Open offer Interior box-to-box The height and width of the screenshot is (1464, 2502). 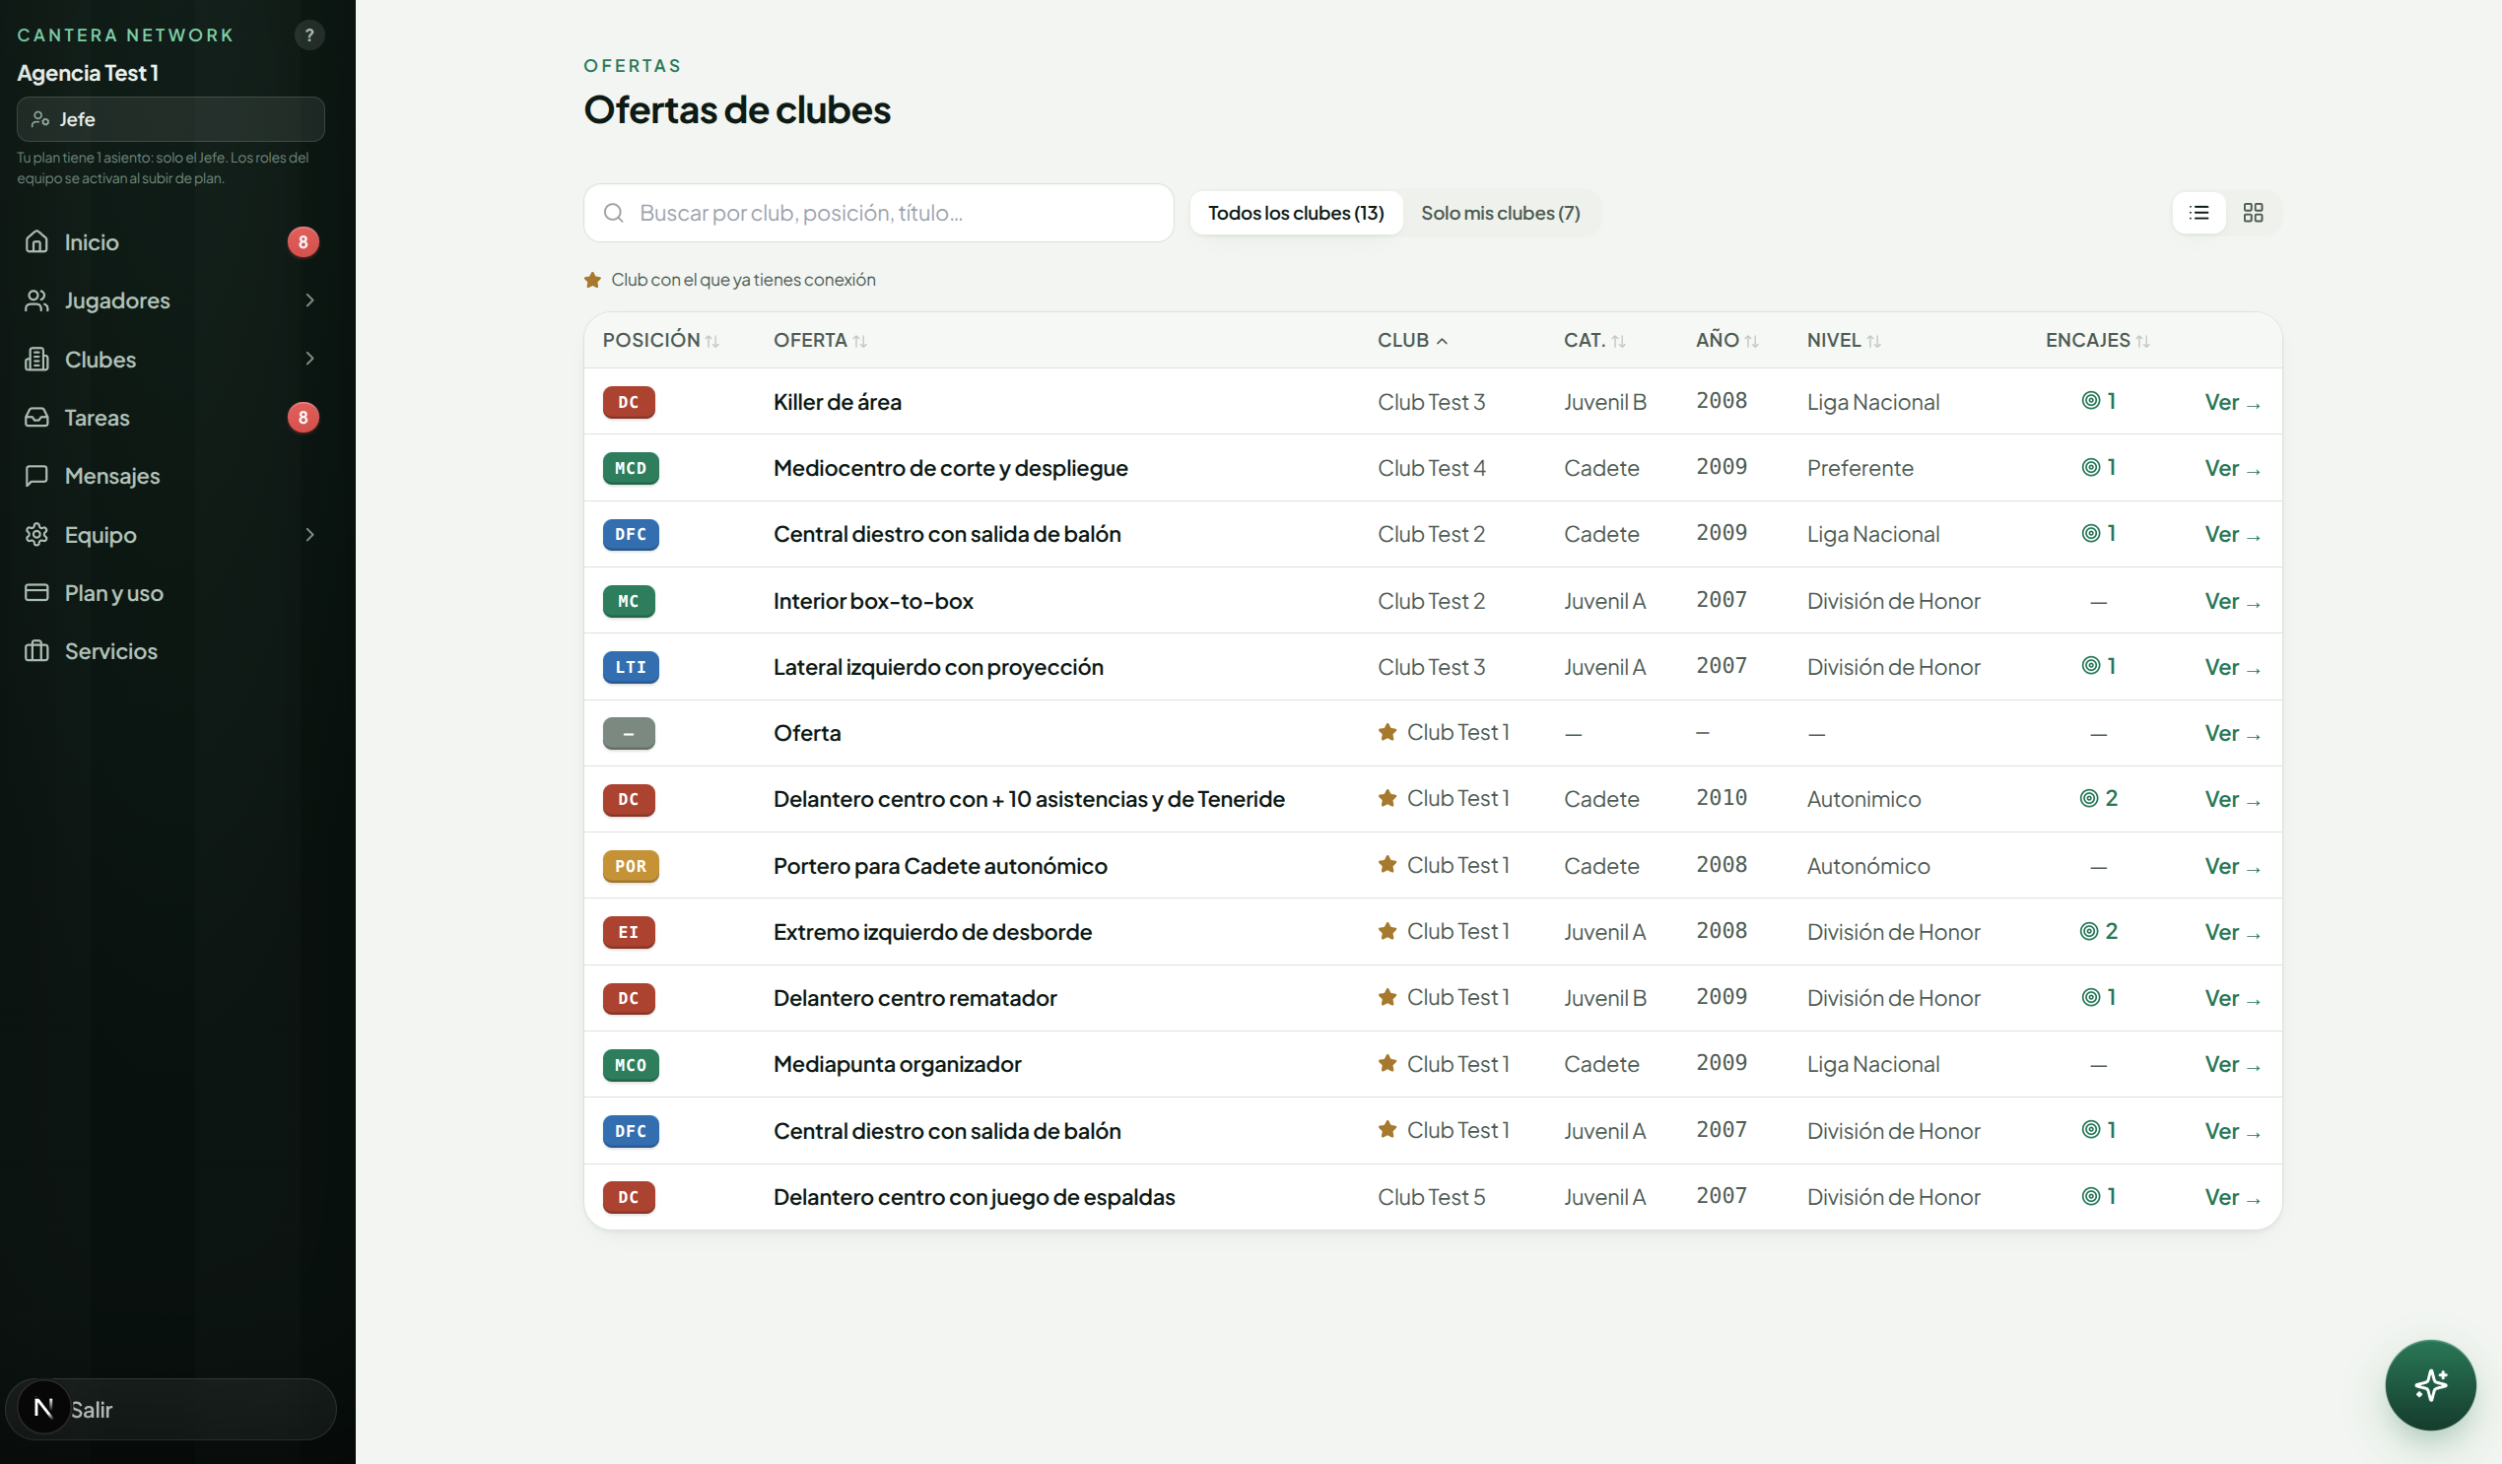pos(873,601)
